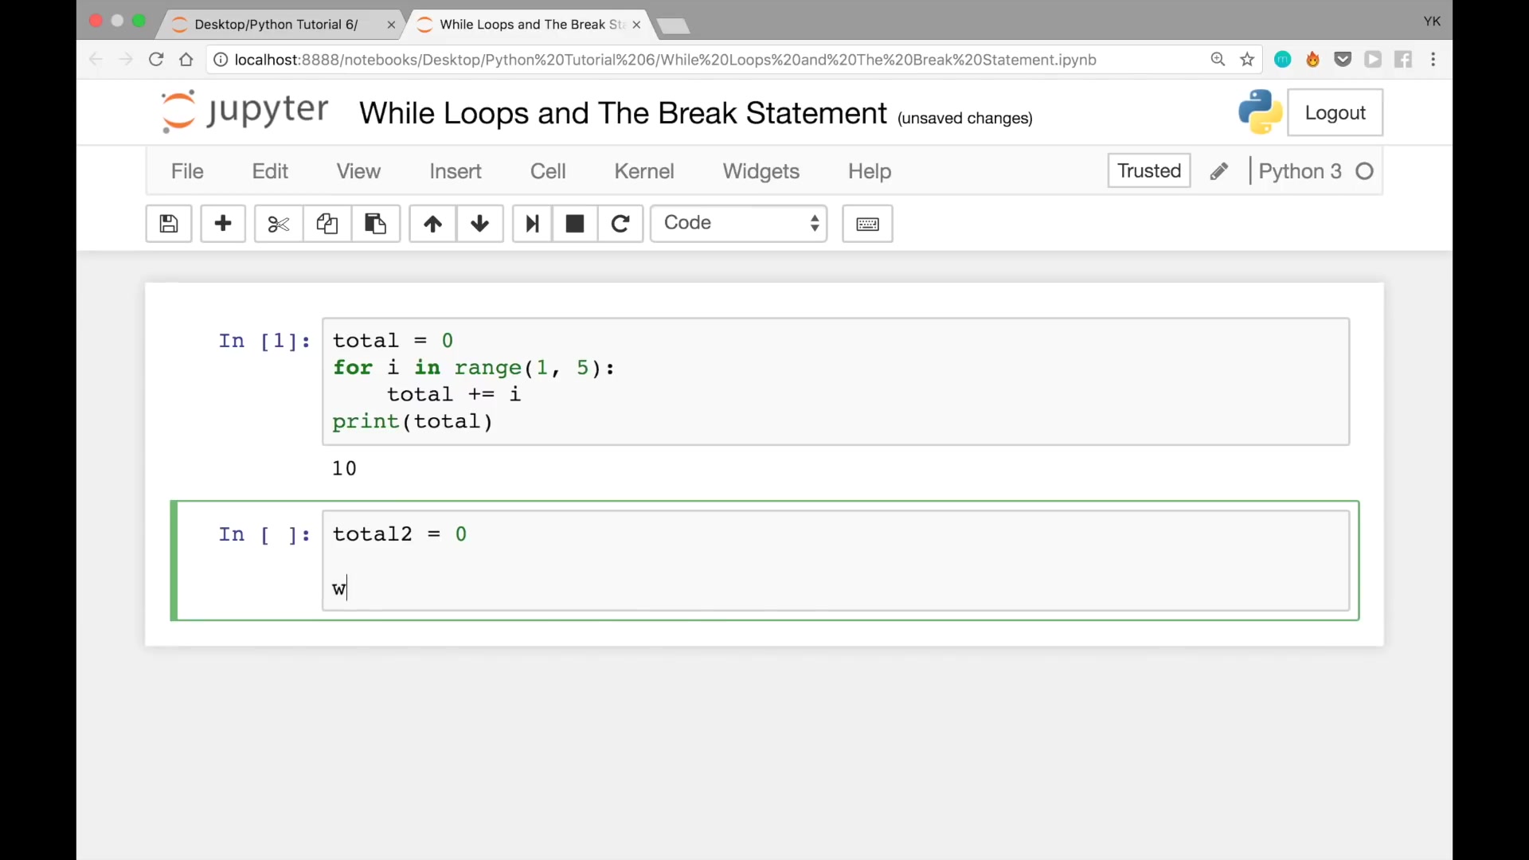Viewport: 1529px width, 860px height.
Task: Bookmark page with star icon
Action: [x=1247, y=60]
